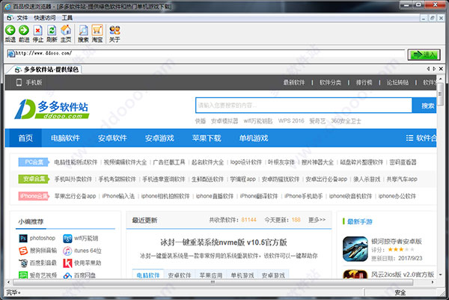Click the 多多软件站 logo
The height and width of the screenshot is (300, 449).
pos(52,109)
